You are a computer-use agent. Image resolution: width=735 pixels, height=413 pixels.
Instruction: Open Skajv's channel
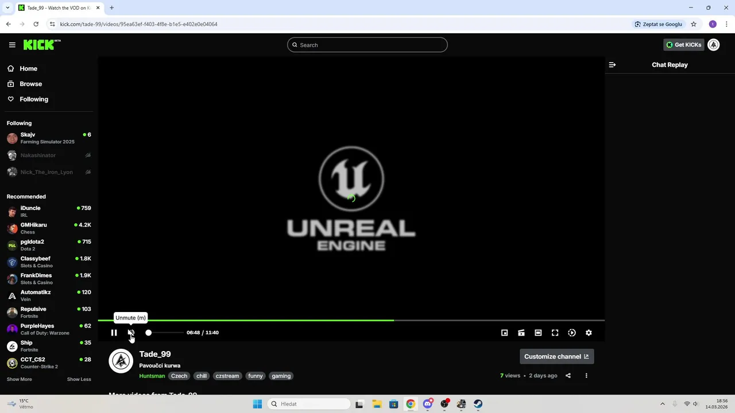49,138
